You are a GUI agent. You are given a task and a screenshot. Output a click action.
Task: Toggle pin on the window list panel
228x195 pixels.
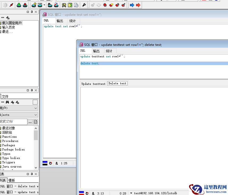pos(32,174)
